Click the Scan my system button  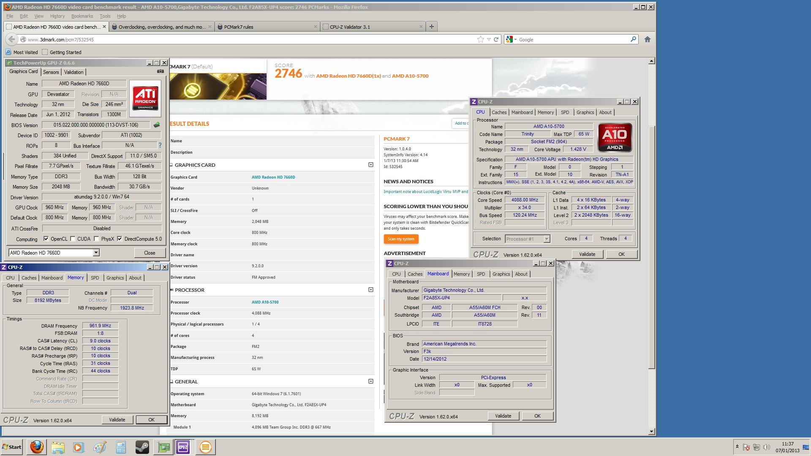click(x=401, y=239)
